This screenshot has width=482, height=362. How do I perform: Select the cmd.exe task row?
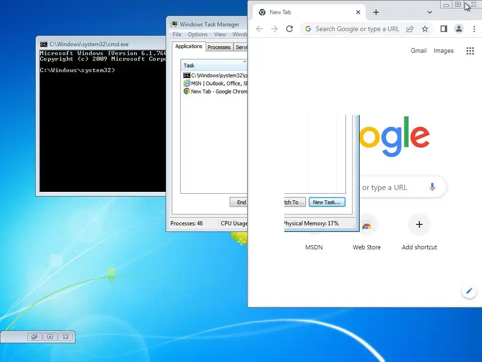215,75
